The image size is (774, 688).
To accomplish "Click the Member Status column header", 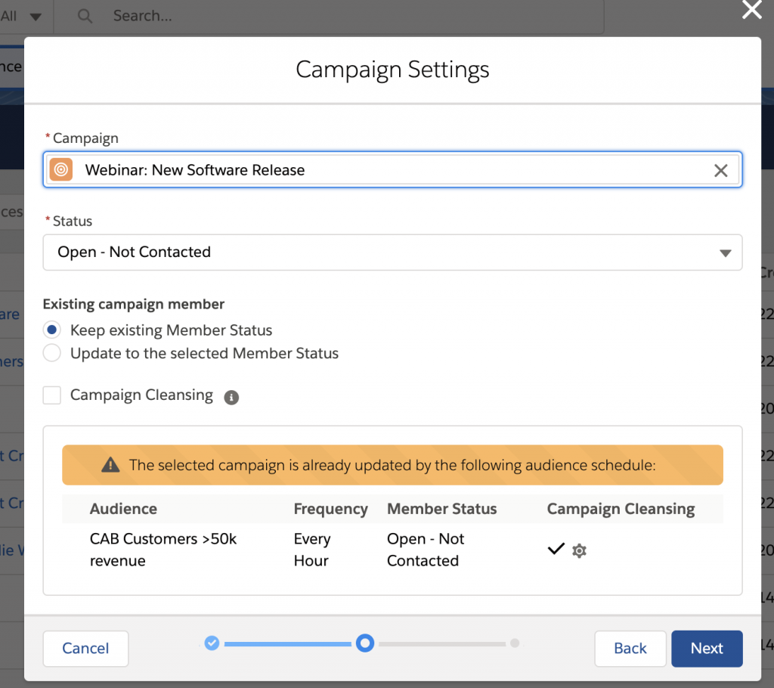I will [x=441, y=509].
